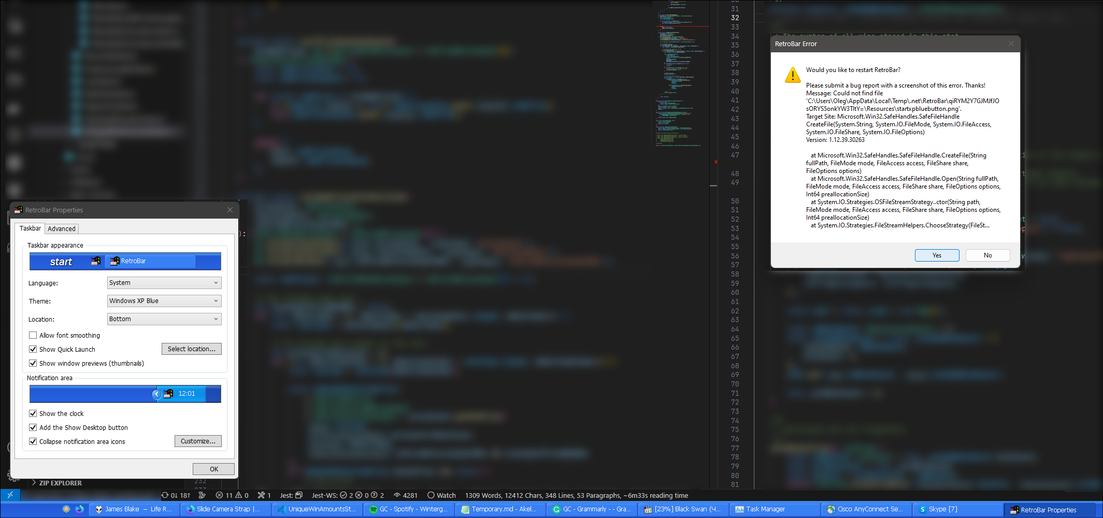Uncheck Show Quick Launch
1103x518 pixels.
click(x=33, y=349)
